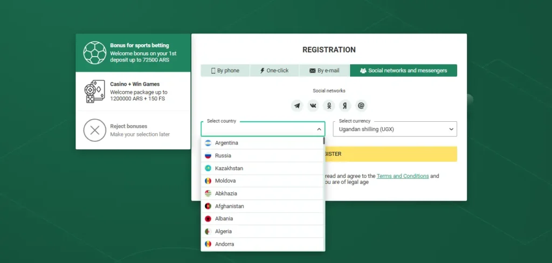Choose Abkhazia from country list

coord(262,193)
